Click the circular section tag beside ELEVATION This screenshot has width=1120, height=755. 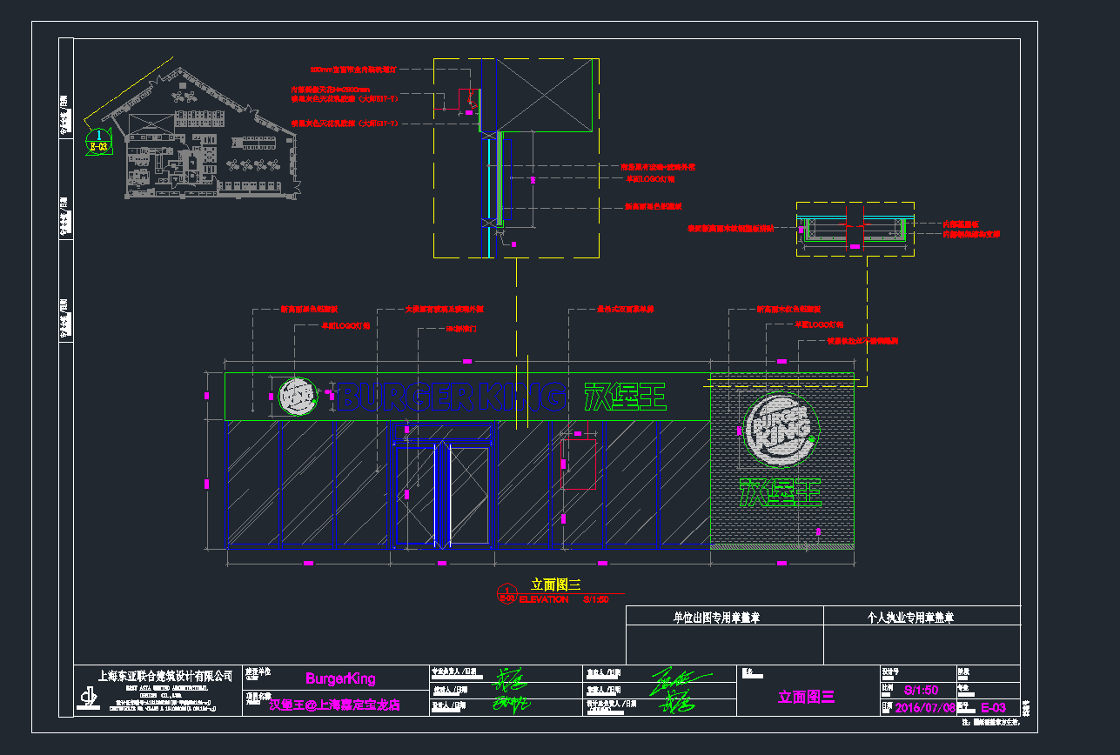506,593
